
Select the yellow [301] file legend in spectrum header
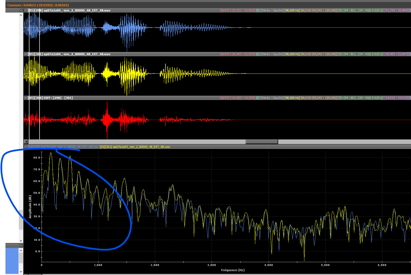click(135, 147)
